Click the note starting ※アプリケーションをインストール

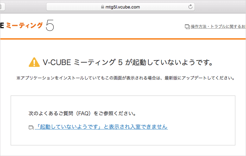[126, 78]
